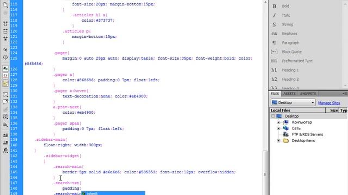
Task: Select FTP & RDS Servers in file tree
Action: pyautogui.click(x=307, y=134)
